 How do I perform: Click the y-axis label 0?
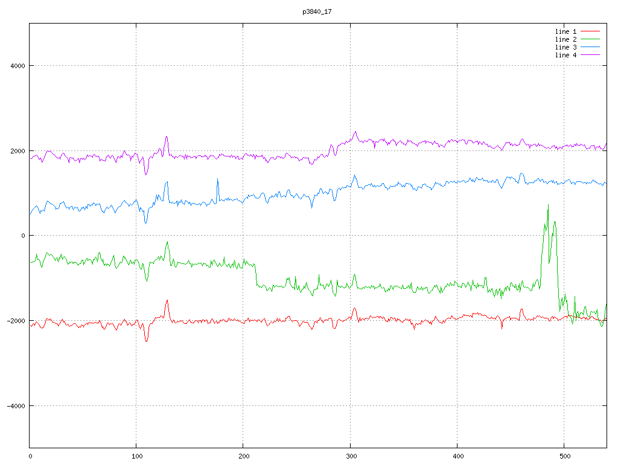point(24,236)
